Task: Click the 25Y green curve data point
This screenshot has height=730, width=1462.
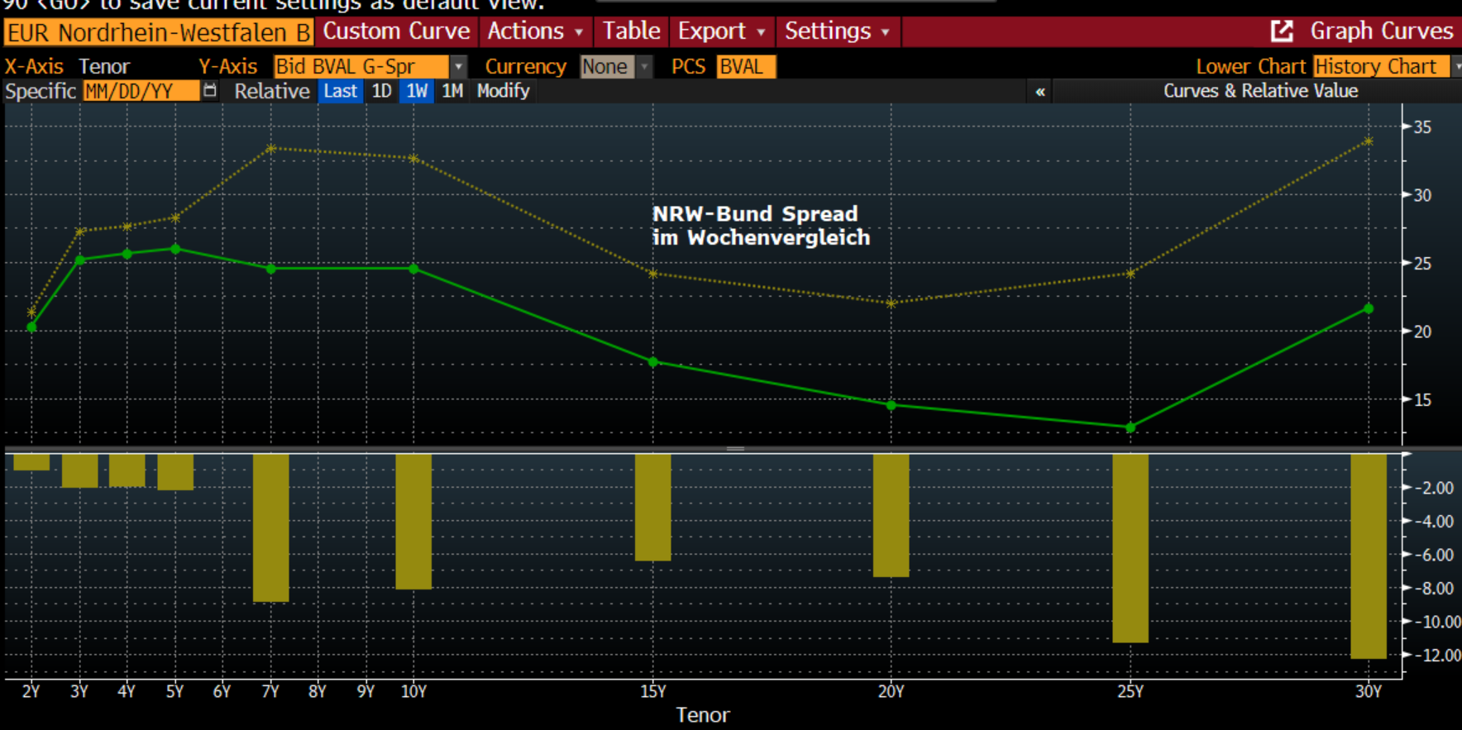Action: pyautogui.click(x=1130, y=427)
